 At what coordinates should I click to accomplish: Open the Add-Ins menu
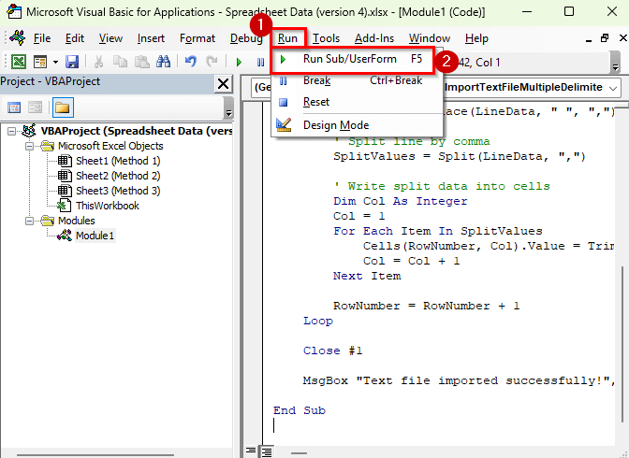[374, 38]
